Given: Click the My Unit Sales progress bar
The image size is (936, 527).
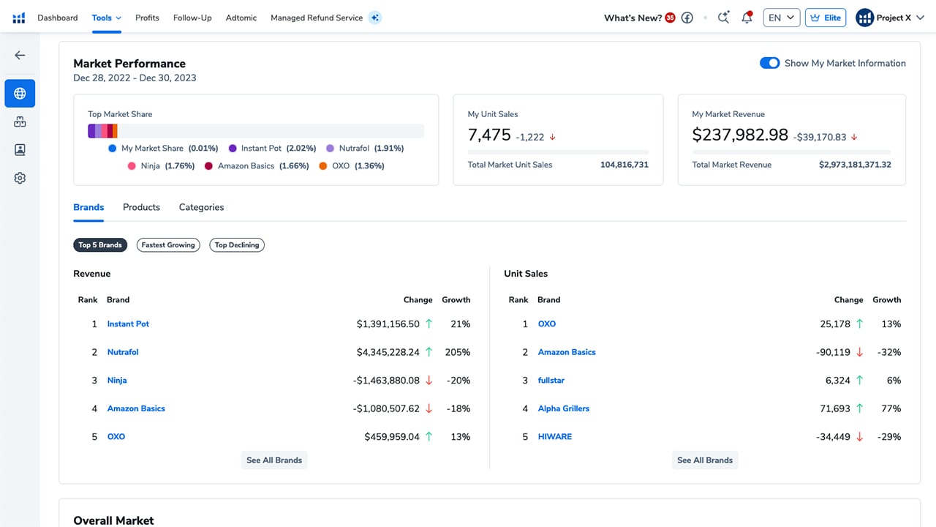Looking at the screenshot, I should [x=558, y=152].
